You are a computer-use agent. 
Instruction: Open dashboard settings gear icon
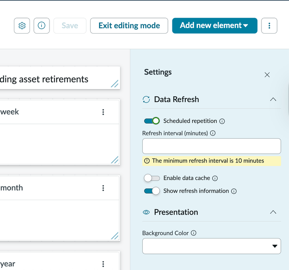22,26
